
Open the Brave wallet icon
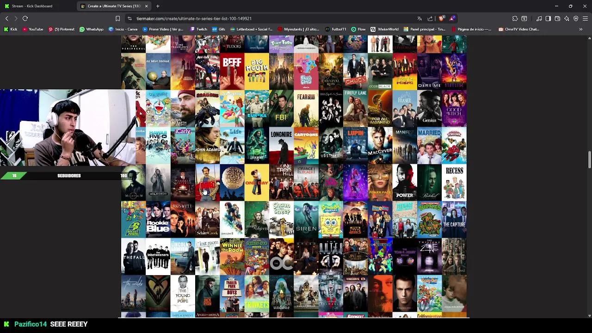tap(557, 18)
